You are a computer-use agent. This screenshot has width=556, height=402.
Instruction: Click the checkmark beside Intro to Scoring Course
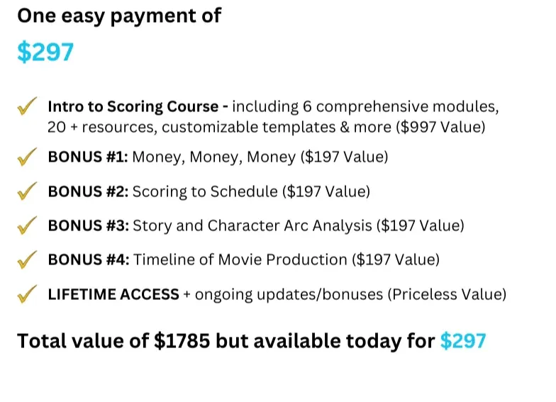click(x=27, y=106)
